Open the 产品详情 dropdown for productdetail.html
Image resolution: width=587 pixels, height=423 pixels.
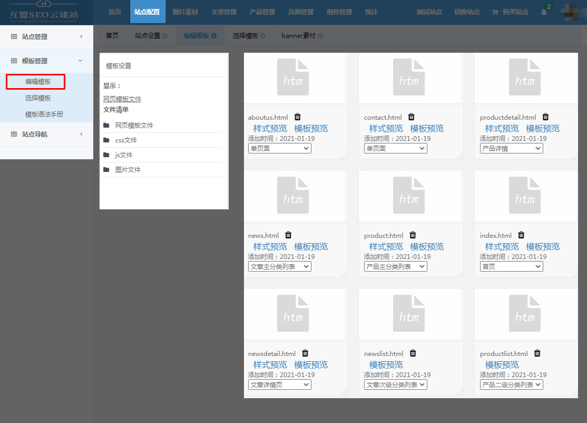pyautogui.click(x=511, y=149)
